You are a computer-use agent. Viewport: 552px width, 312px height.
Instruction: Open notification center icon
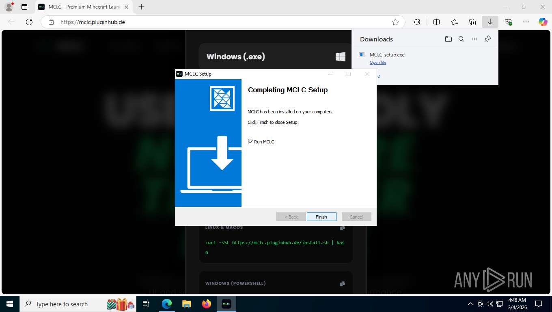coord(539,304)
